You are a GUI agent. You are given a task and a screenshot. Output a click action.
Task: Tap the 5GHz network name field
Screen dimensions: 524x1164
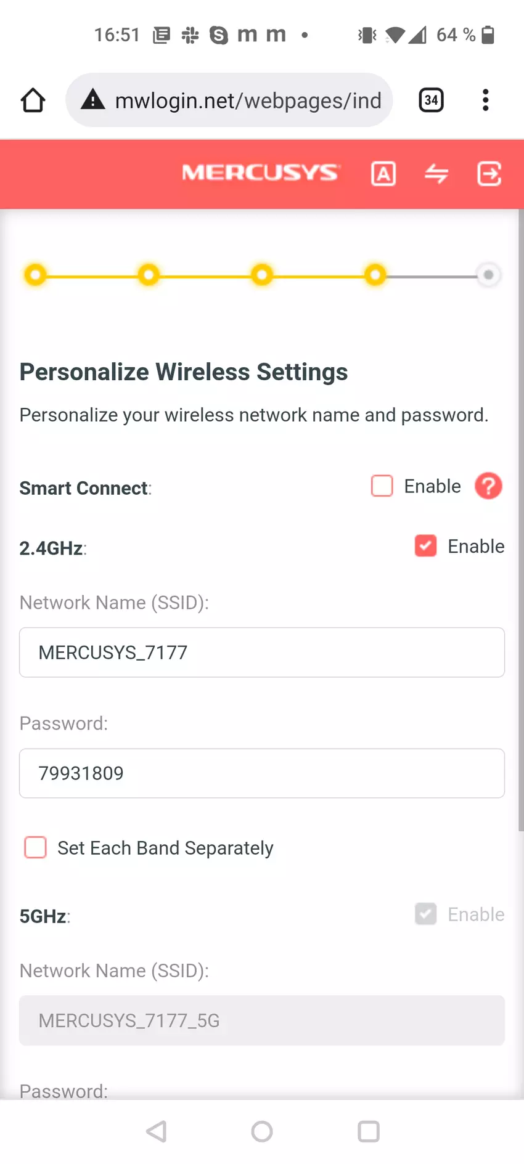click(x=262, y=1020)
